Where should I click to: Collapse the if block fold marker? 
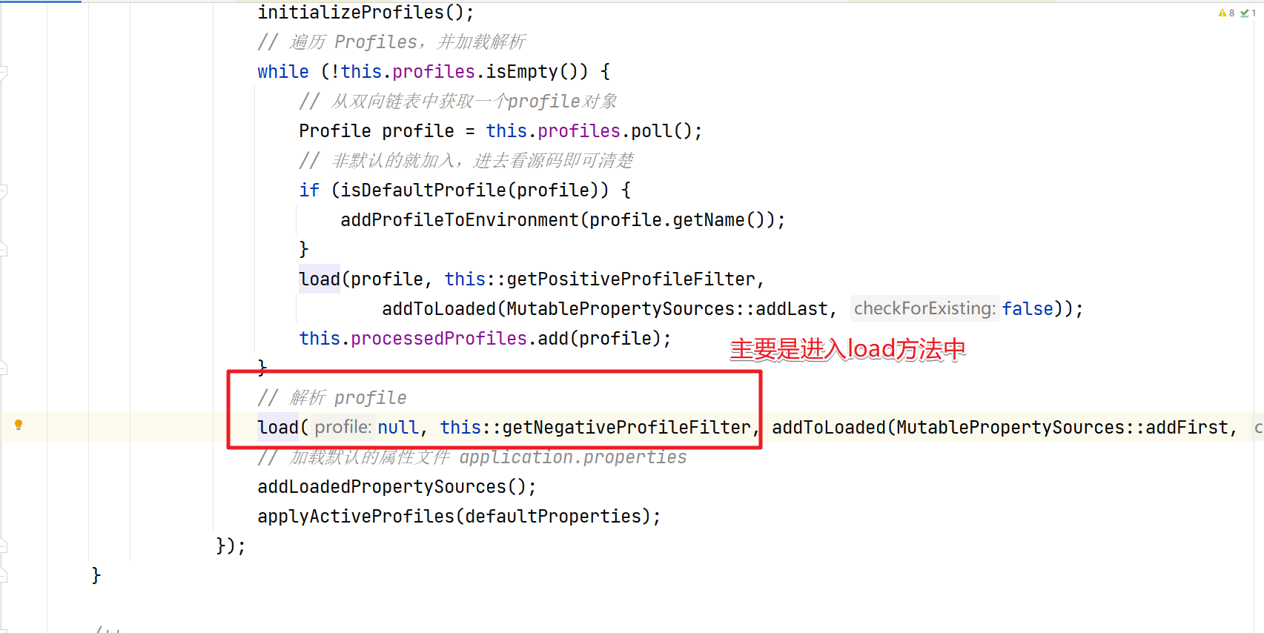4,191
